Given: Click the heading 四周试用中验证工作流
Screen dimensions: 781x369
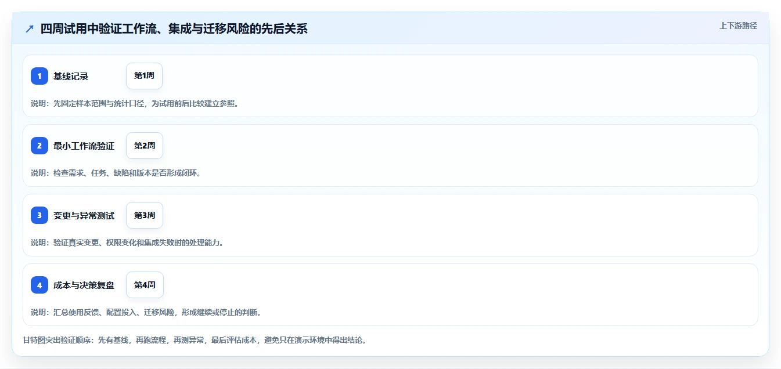Looking at the screenshot, I should click(174, 28).
